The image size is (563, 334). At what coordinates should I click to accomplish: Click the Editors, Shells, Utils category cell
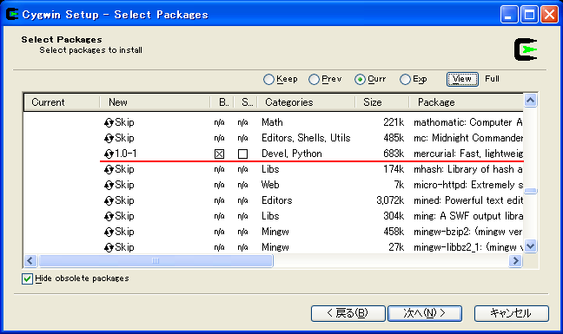pyautogui.click(x=306, y=138)
